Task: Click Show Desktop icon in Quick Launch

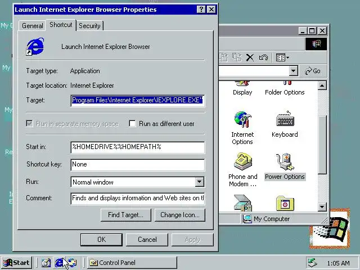Action: tap(46, 263)
